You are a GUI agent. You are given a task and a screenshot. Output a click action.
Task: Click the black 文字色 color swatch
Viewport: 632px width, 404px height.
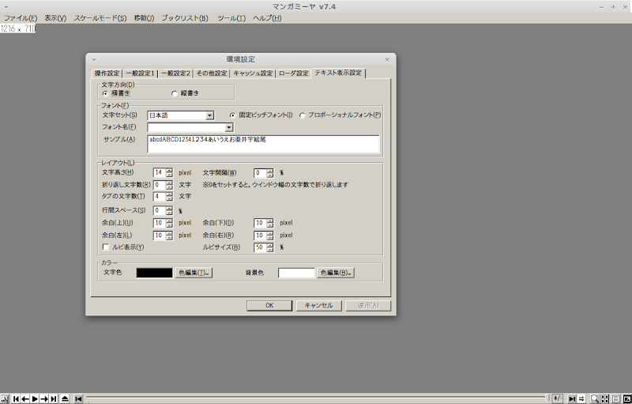154,273
